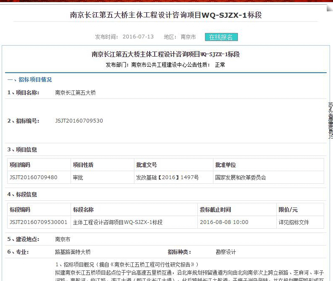This screenshot has width=333, height=281.
Task: Select bid number JSJT20160709530
Action: [x=79, y=121]
